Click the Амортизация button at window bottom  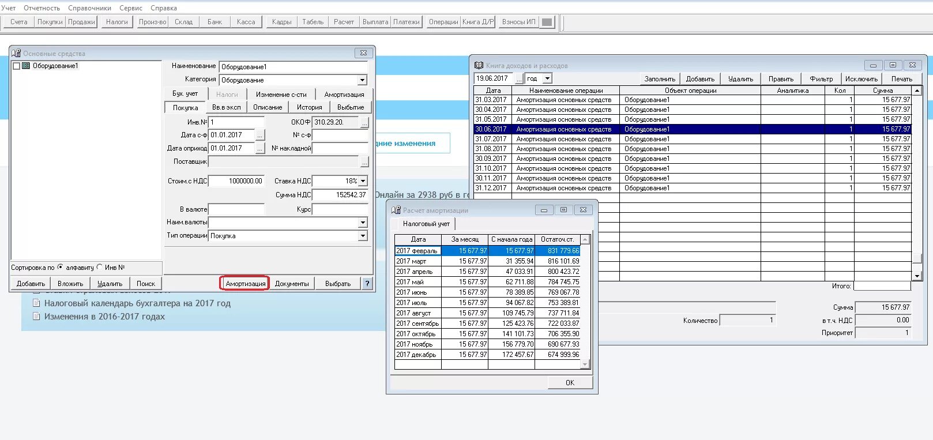coord(246,283)
